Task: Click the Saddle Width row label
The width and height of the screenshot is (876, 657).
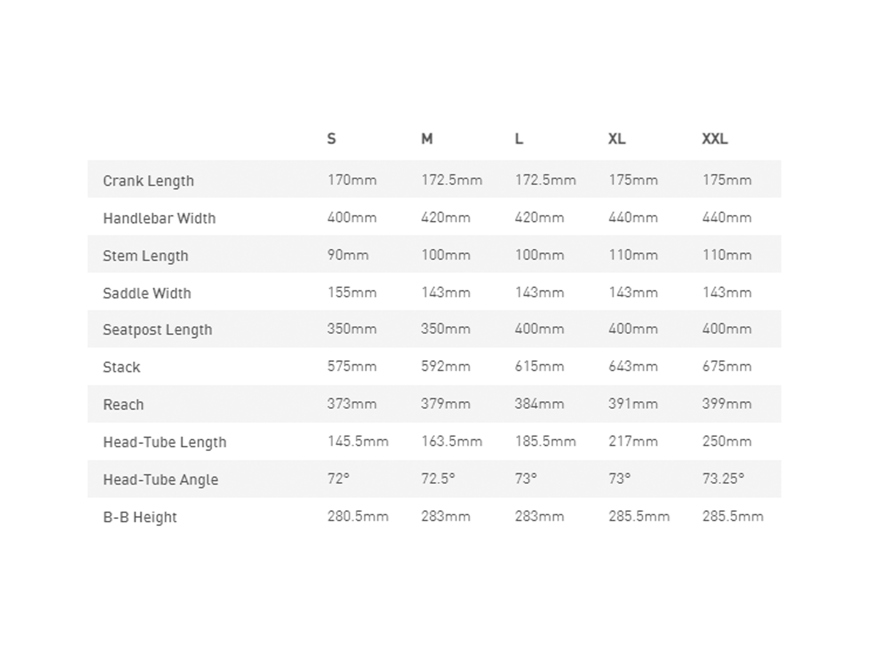Action: 147,293
